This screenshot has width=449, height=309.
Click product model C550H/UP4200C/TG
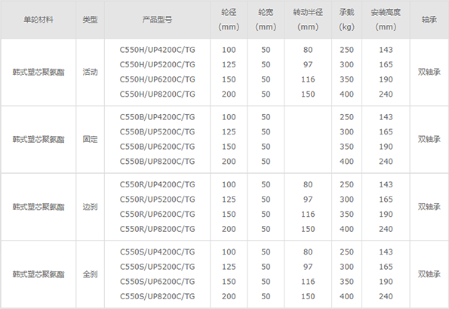tap(157, 50)
